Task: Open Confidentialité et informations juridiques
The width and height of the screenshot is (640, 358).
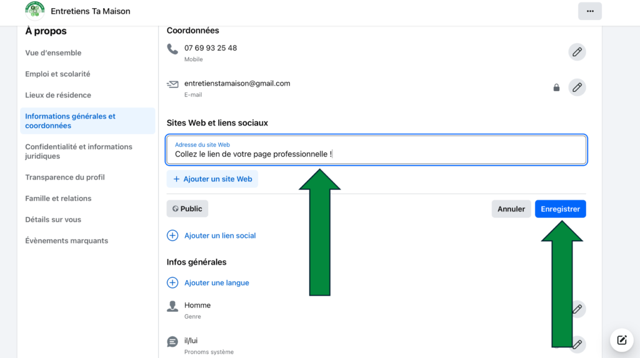Action: point(79,152)
